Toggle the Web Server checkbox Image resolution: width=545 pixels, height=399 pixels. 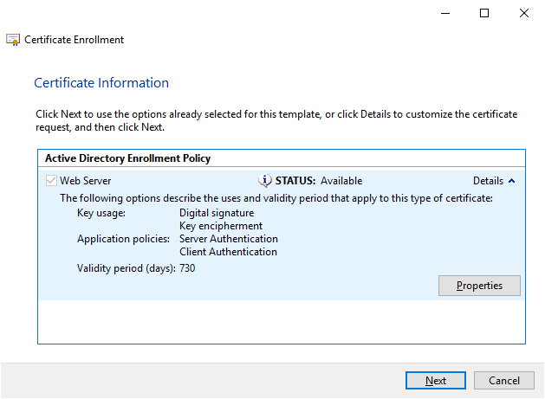click(x=51, y=181)
